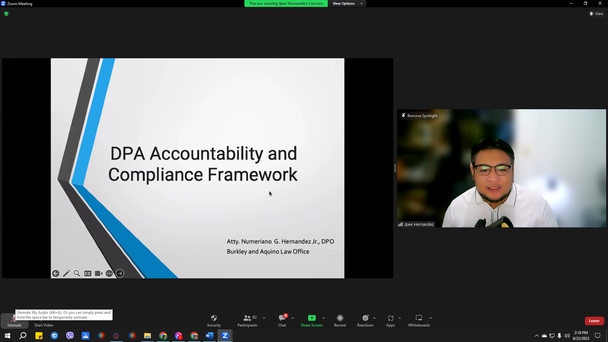Open the Reactions smiley menu
The width and height of the screenshot is (608, 342).
tap(365, 321)
